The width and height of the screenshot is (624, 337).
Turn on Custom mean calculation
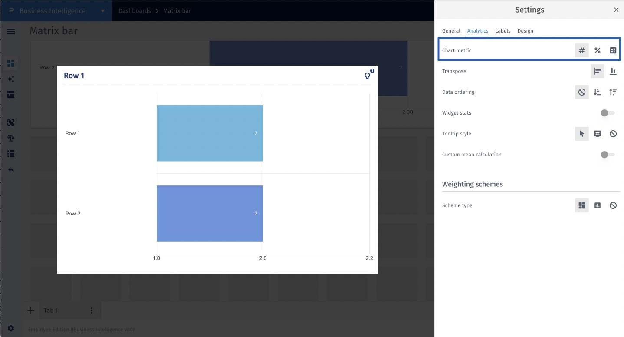(608, 155)
